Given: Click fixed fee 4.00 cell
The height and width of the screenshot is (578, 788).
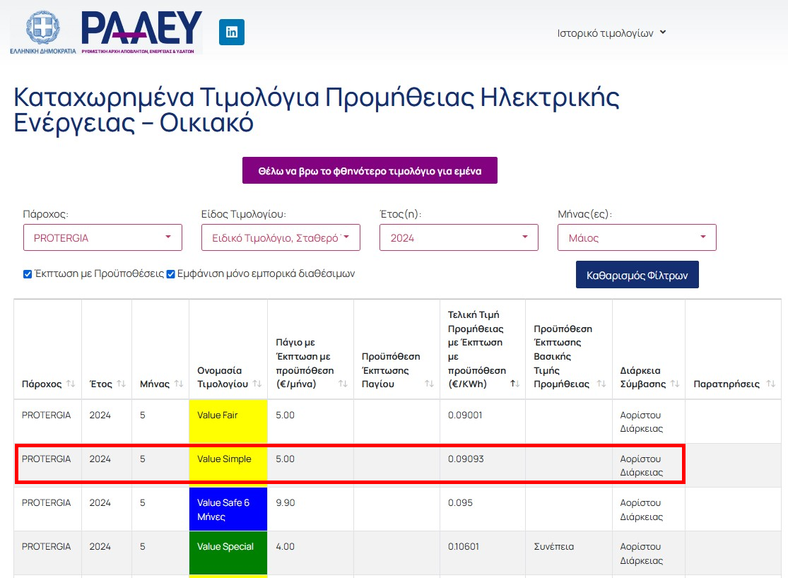Looking at the screenshot, I should [286, 546].
